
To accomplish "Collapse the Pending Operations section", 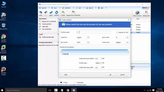I will tap(58, 42).
